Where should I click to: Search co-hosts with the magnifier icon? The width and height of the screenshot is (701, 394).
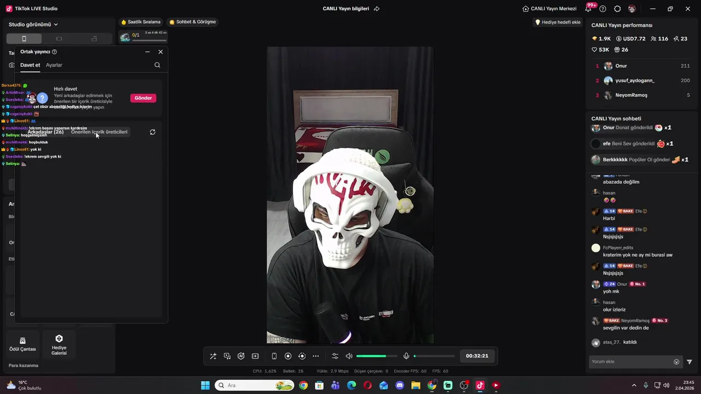(157, 65)
